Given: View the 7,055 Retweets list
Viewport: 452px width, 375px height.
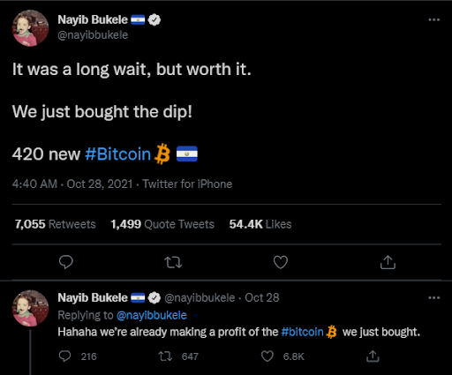Looking at the screenshot, I should point(56,224).
